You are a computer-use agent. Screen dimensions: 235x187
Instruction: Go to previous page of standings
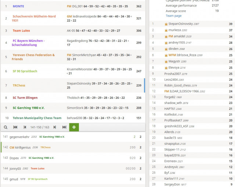[25, 127]
